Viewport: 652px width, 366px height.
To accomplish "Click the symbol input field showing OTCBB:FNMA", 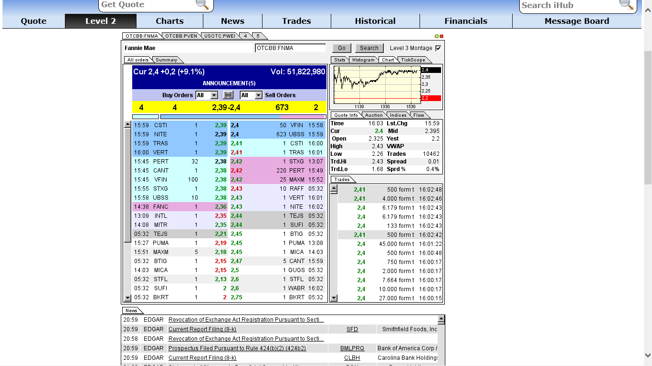I will point(290,48).
